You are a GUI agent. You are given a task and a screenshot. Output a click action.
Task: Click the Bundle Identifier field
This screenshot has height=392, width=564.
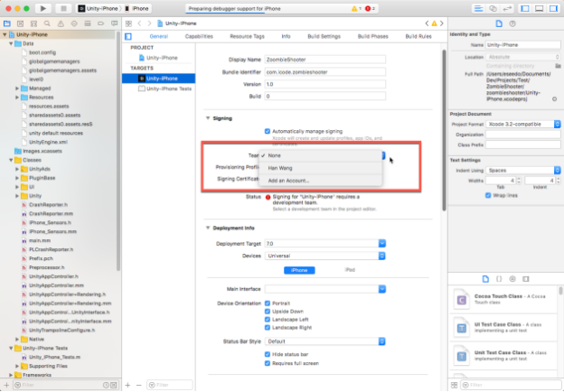[x=325, y=72]
